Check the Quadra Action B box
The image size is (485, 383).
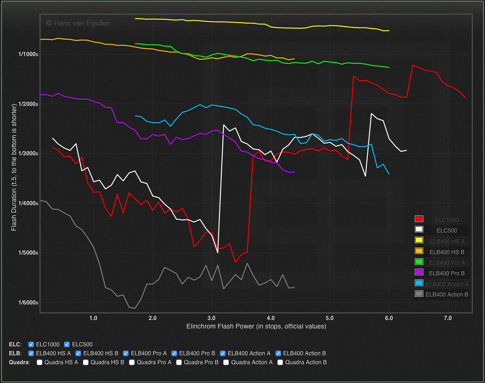tap(281, 362)
